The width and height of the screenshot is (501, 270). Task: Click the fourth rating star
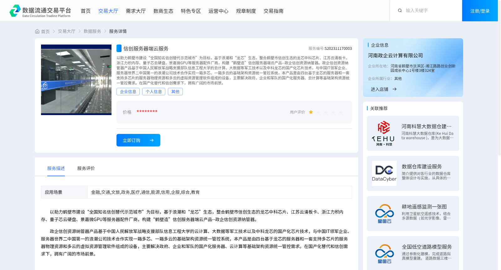[333, 112]
